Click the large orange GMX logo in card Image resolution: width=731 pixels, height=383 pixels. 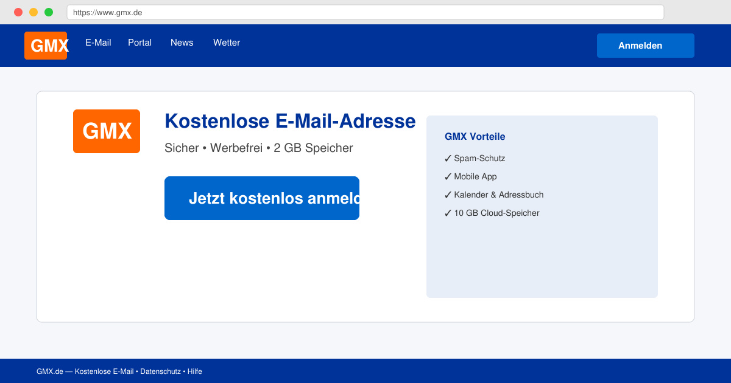(107, 131)
